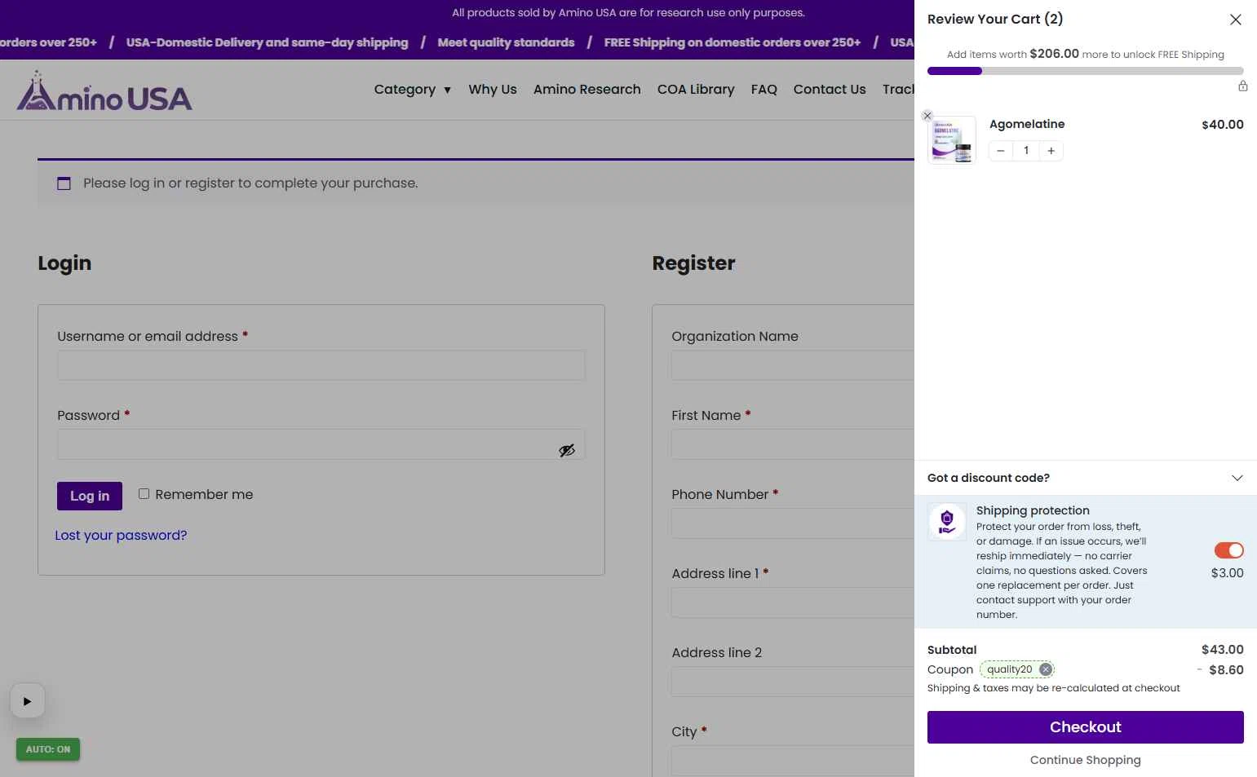The width and height of the screenshot is (1257, 777).
Task: Open the Agomelatine product thumbnail
Action: coord(952,140)
